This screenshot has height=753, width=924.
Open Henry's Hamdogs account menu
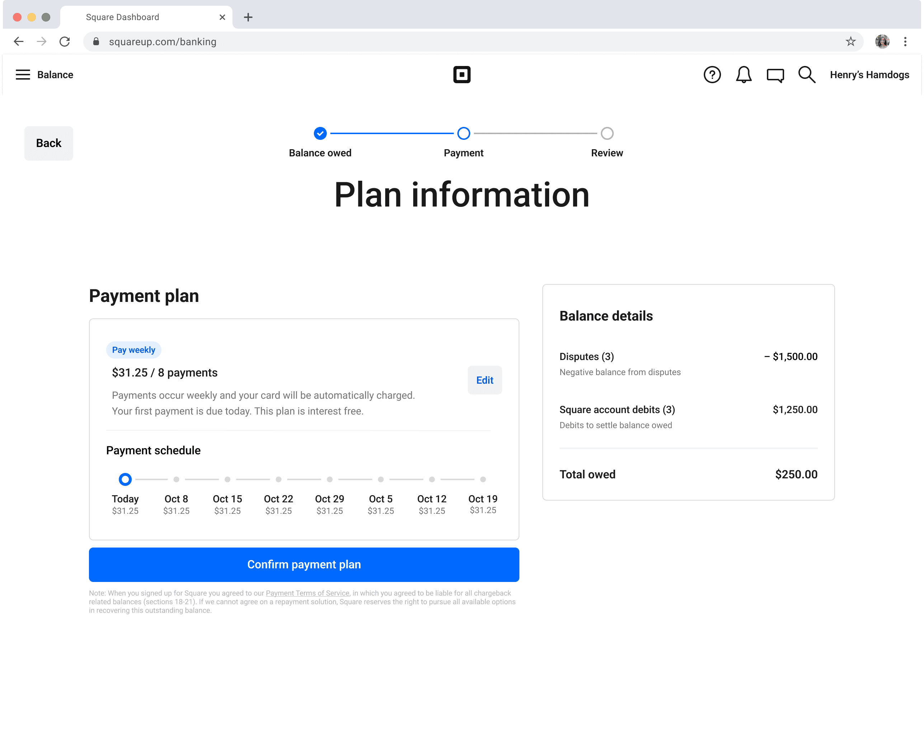[x=869, y=75]
